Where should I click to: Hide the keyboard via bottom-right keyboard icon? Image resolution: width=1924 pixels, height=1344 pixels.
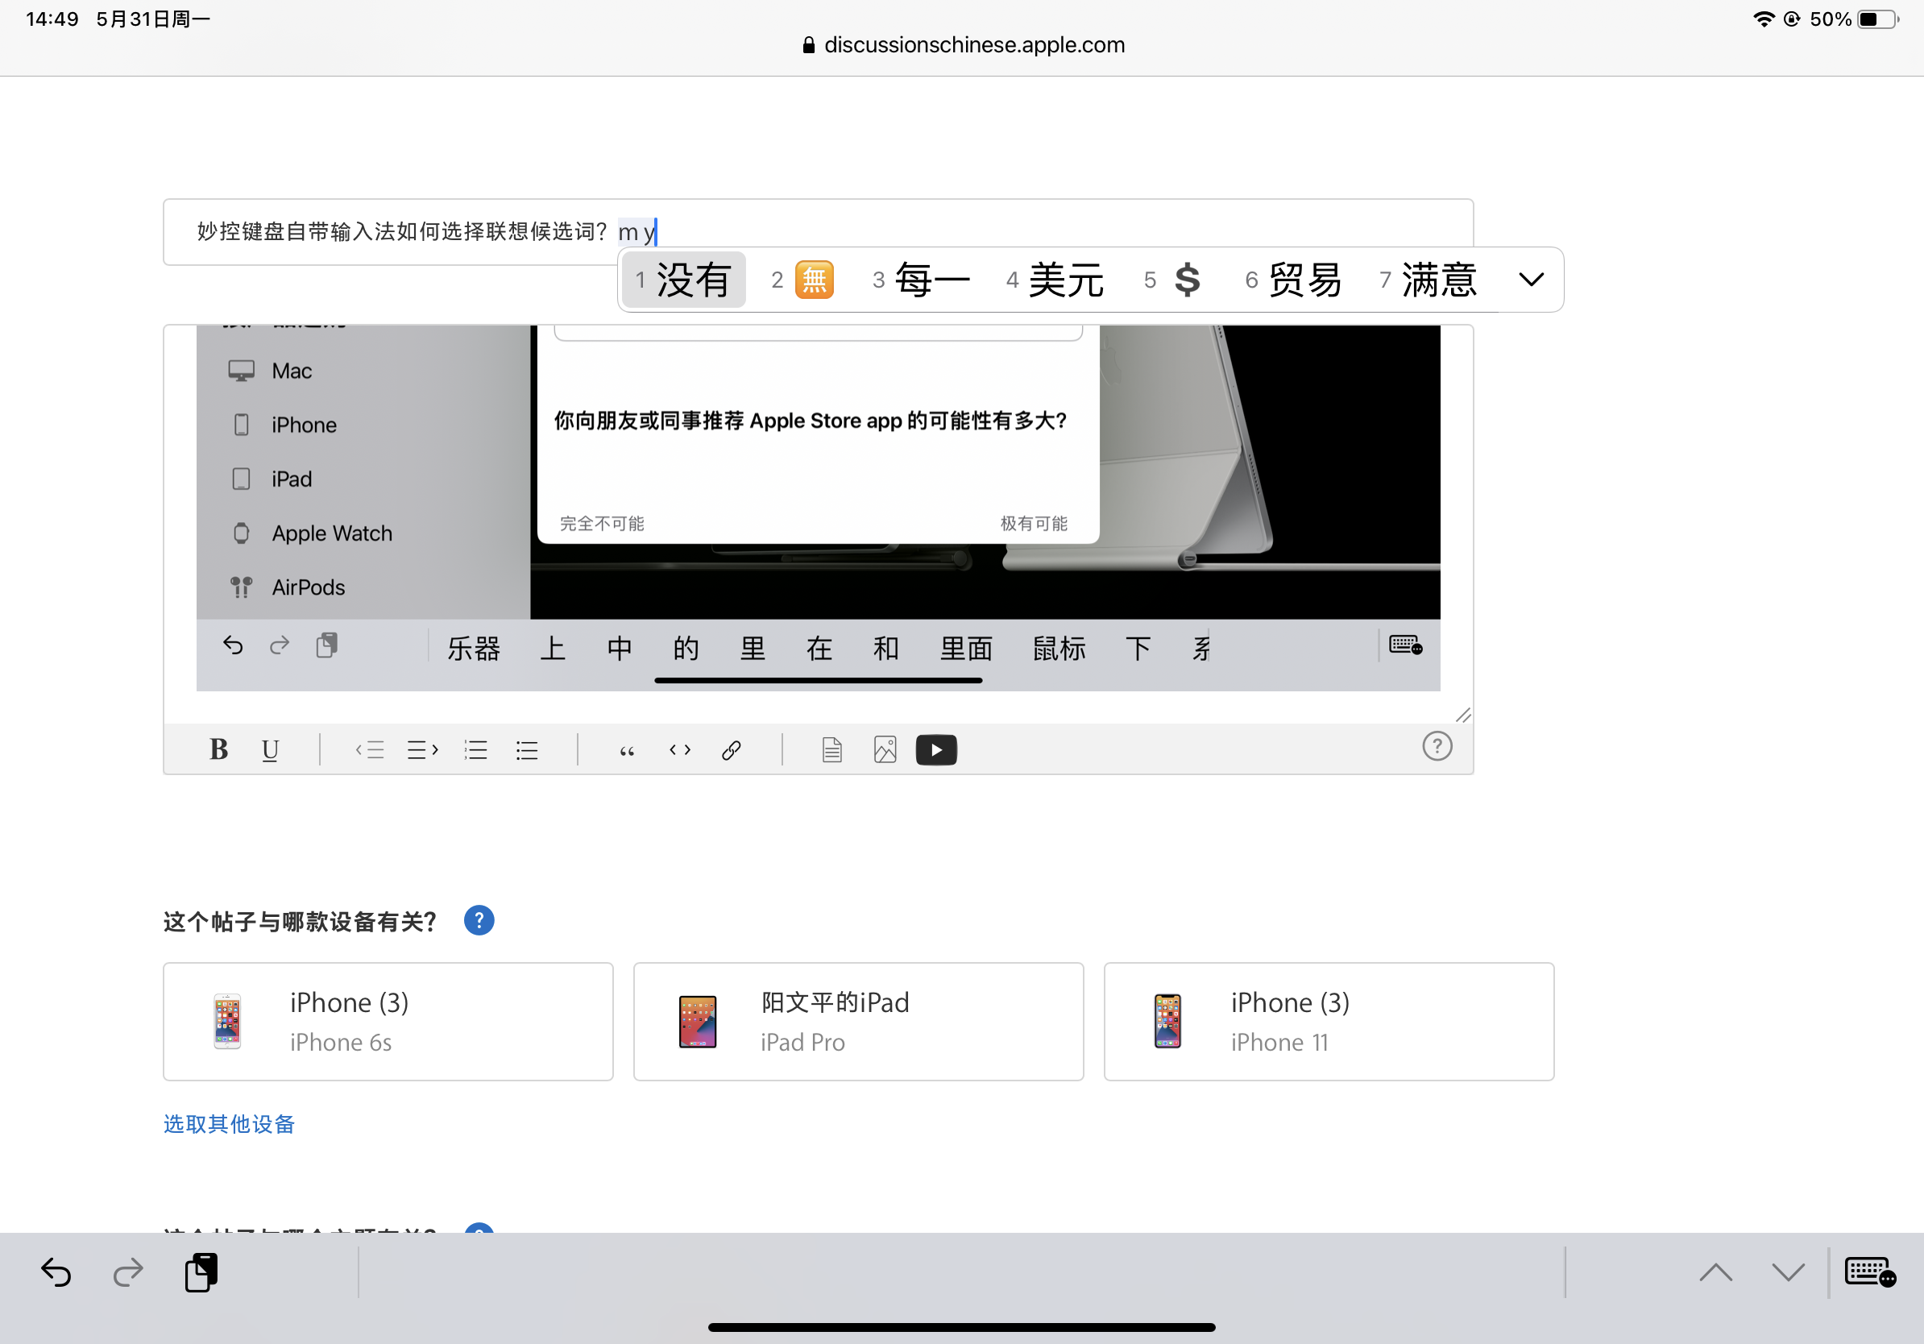coord(1869,1272)
